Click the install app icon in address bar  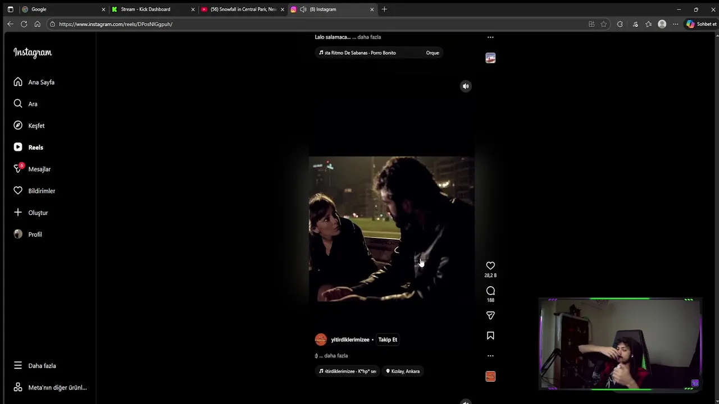pos(591,24)
